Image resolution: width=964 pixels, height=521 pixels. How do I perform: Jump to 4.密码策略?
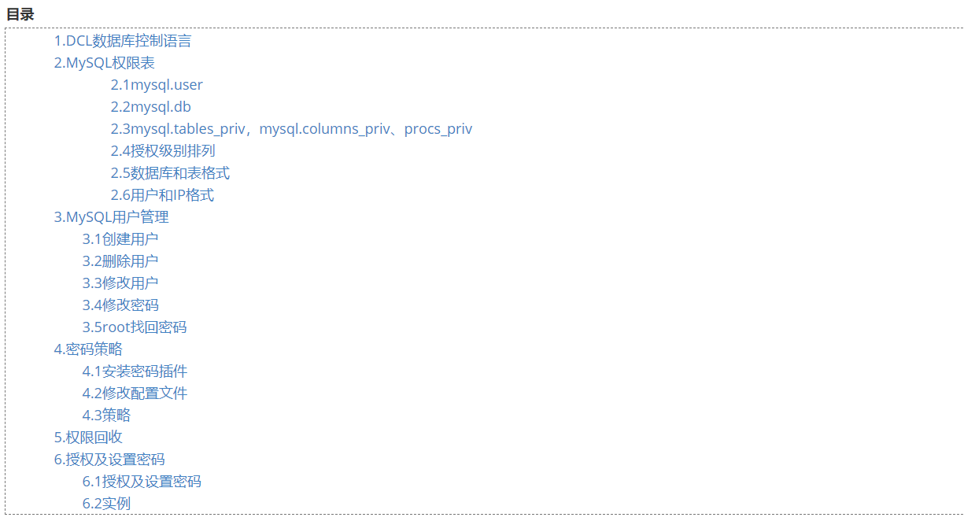pyautogui.click(x=88, y=349)
